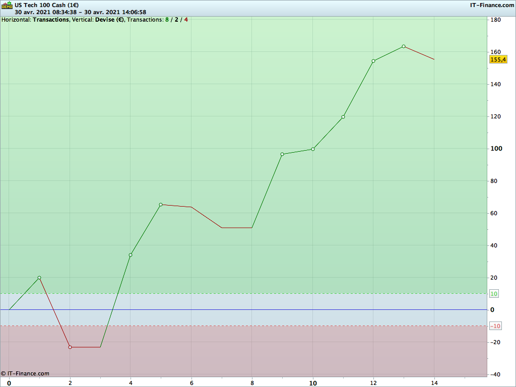The width and height of the screenshot is (516, 387).
Task: Click the red losing transactions count 4
Action: [x=186, y=20]
